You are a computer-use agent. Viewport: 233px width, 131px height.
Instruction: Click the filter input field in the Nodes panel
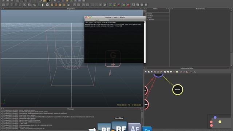tap(158, 11)
